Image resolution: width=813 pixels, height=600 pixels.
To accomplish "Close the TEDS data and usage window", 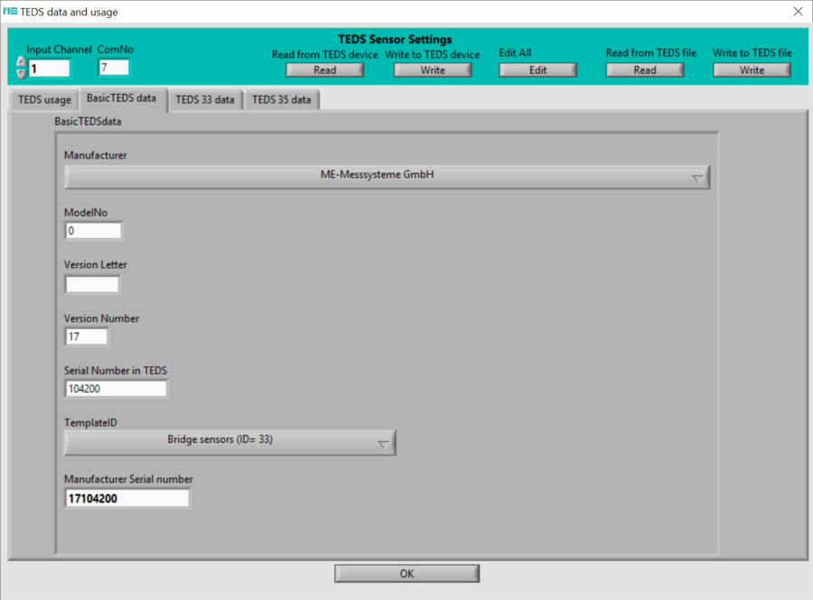I will tap(797, 12).
